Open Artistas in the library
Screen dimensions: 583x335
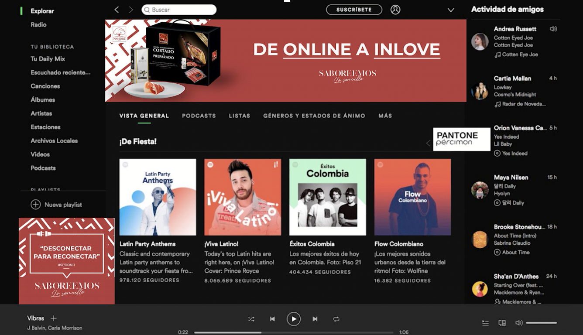click(41, 113)
